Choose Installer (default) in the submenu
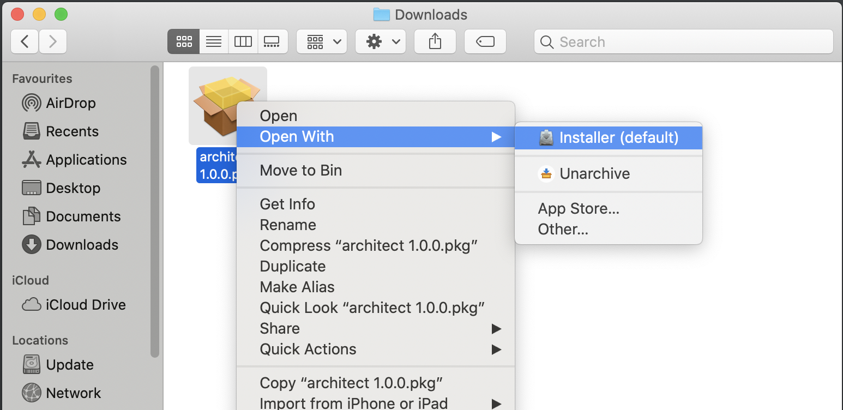This screenshot has height=410, width=843. pos(609,137)
